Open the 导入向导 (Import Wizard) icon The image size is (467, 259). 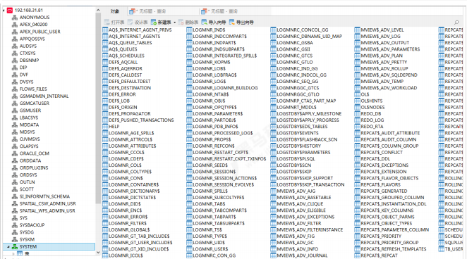pyautogui.click(x=204, y=23)
